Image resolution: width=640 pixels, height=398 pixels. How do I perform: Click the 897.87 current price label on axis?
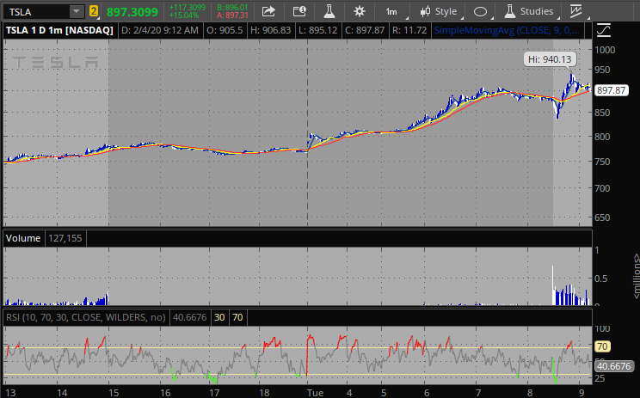[611, 90]
